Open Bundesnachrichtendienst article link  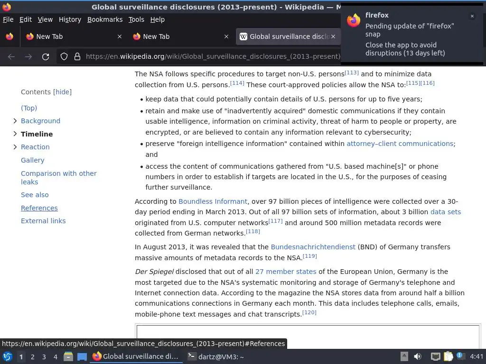[313, 247]
